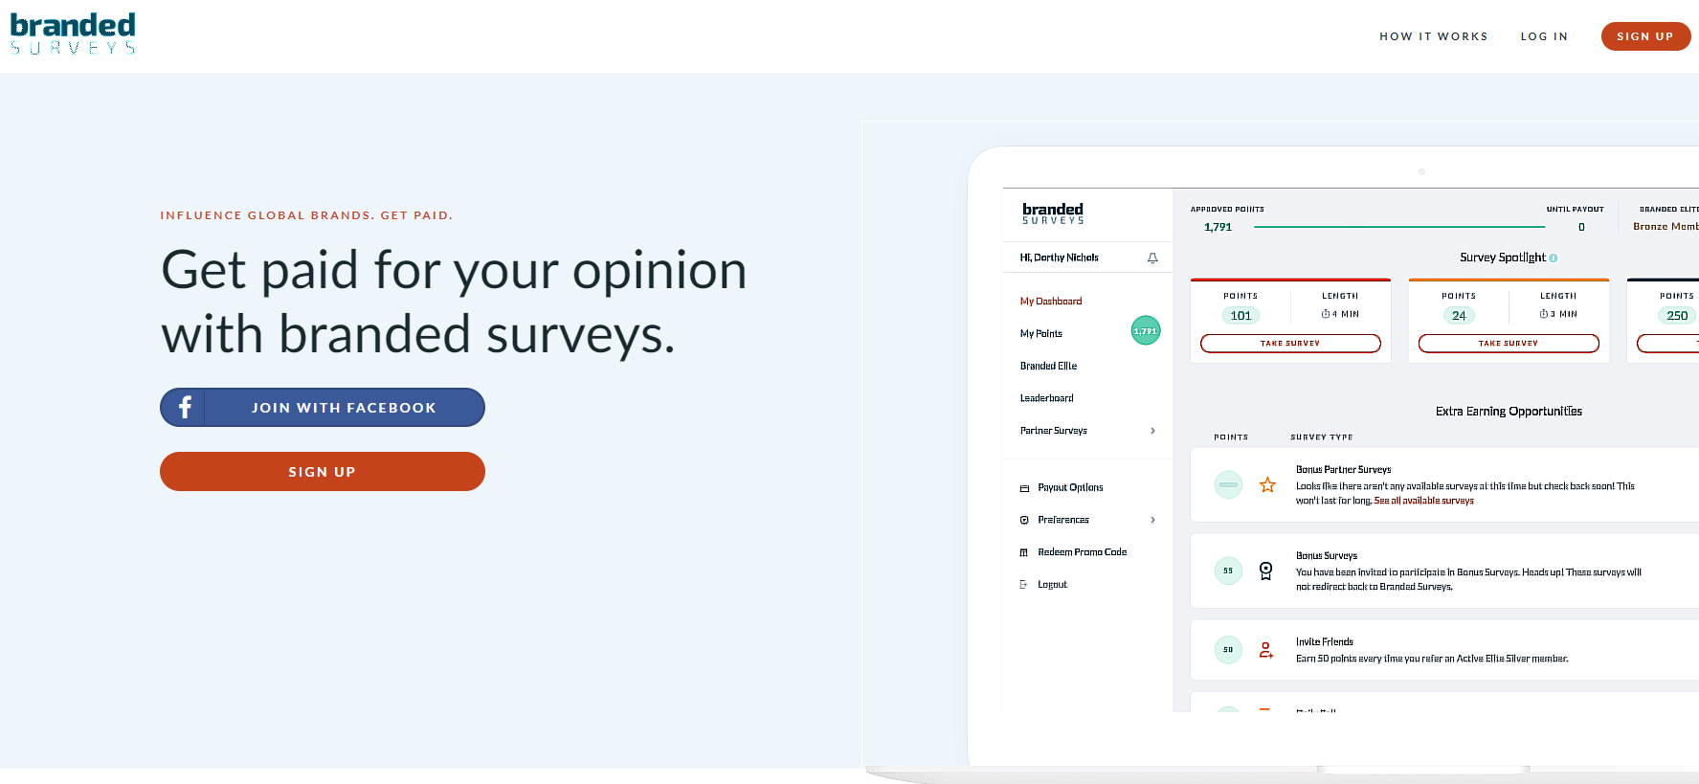Click the Invite Friends person icon

pos(1265,650)
